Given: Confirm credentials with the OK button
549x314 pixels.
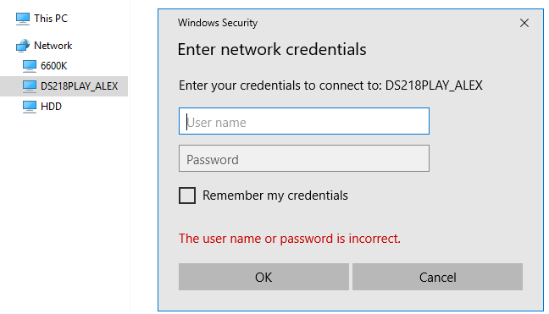Looking at the screenshot, I should pyautogui.click(x=263, y=277).
